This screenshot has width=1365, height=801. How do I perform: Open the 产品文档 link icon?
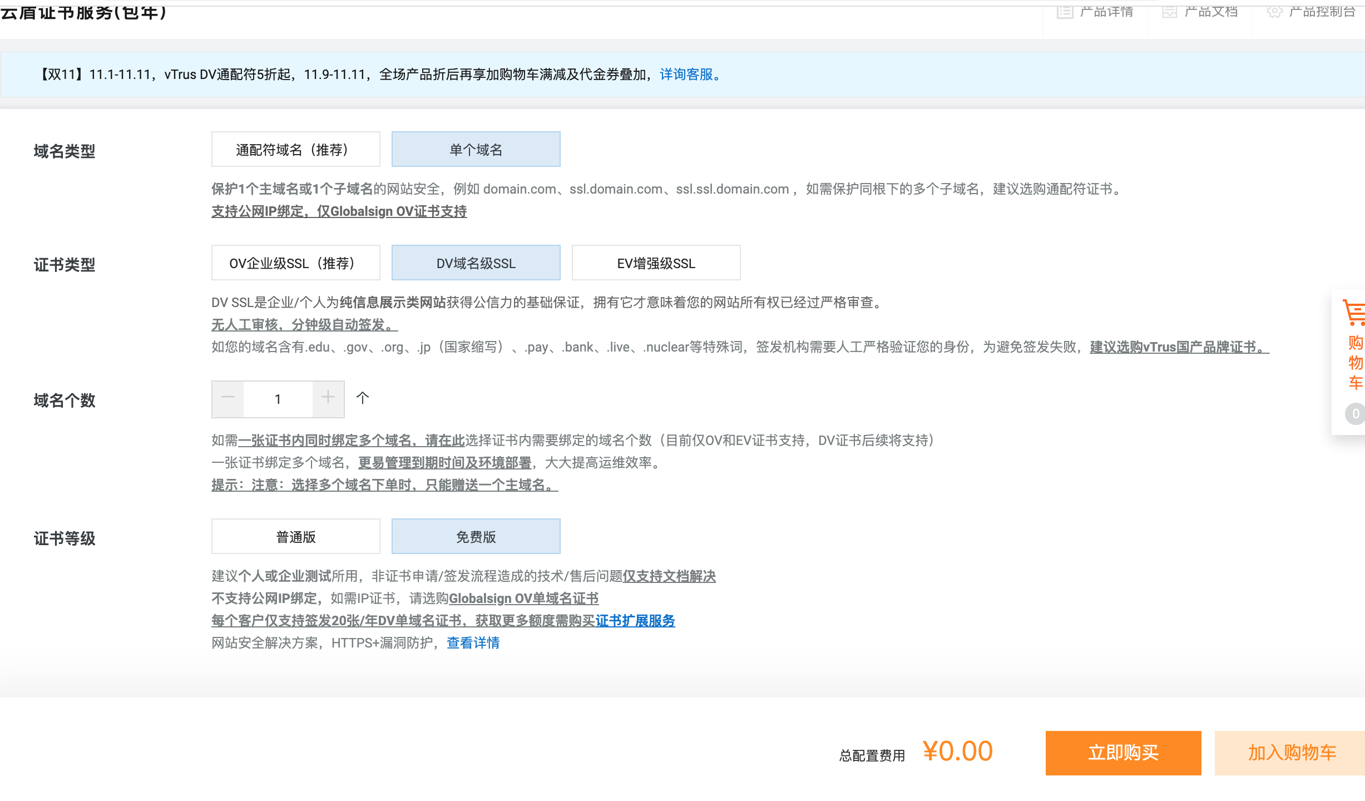[x=1169, y=11]
